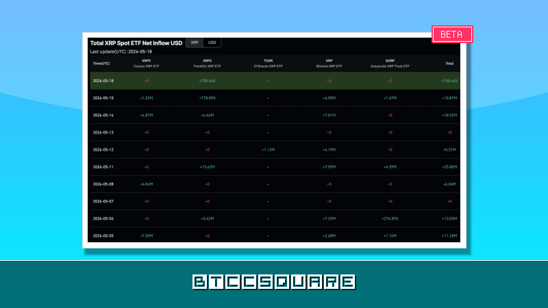Click the +4.19M Bitwise value
Viewport: 548px width, 308px height.
tap(329, 150)
